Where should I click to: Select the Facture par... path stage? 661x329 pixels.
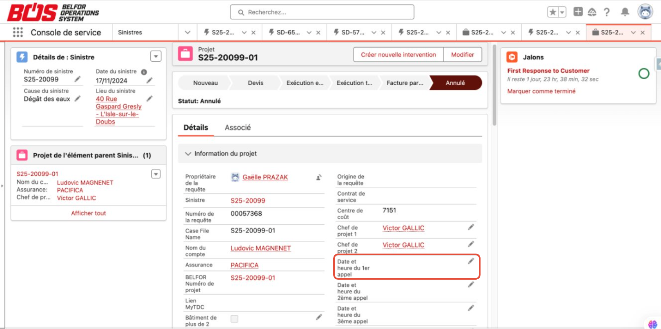tap(405, 83)
